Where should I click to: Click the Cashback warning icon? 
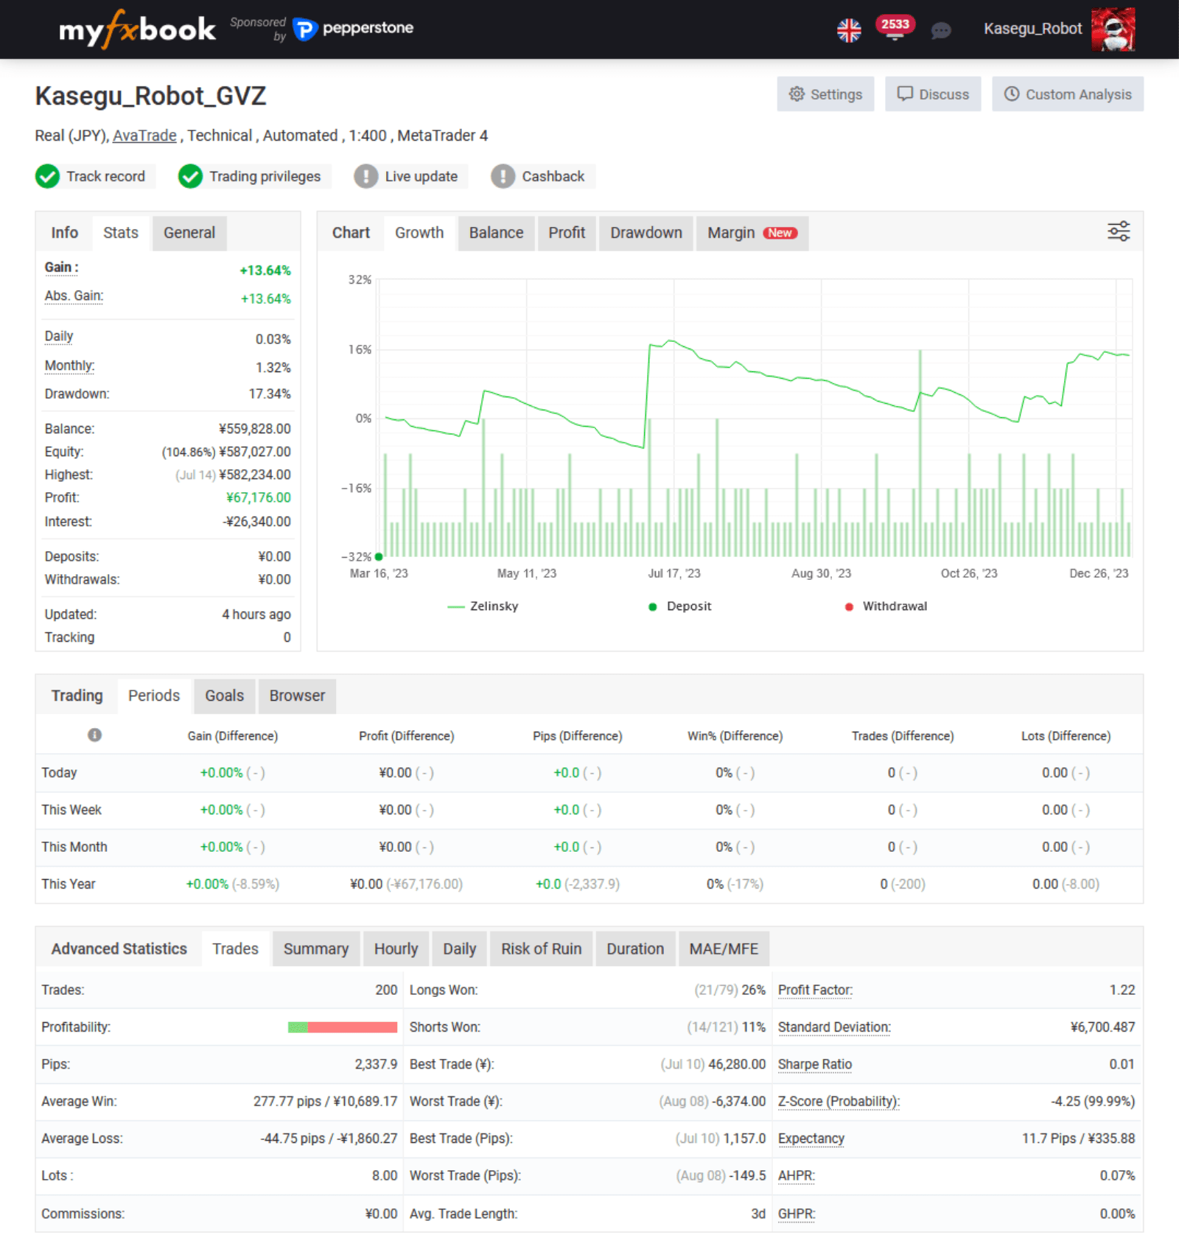[x=503, y=177]
